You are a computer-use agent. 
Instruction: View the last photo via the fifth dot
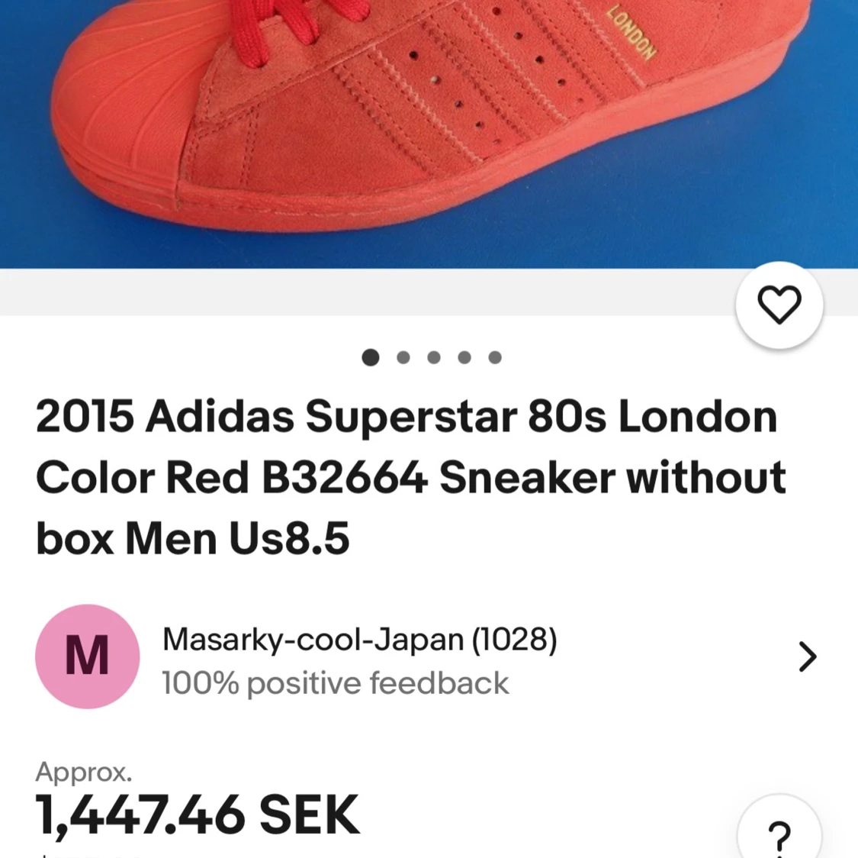tap(495, 357)
